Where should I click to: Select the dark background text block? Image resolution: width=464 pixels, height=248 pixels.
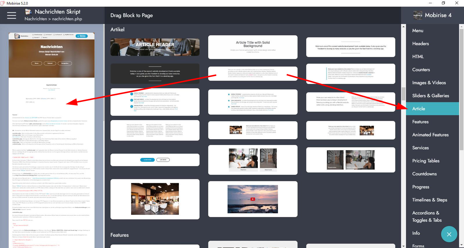[155, 74]
